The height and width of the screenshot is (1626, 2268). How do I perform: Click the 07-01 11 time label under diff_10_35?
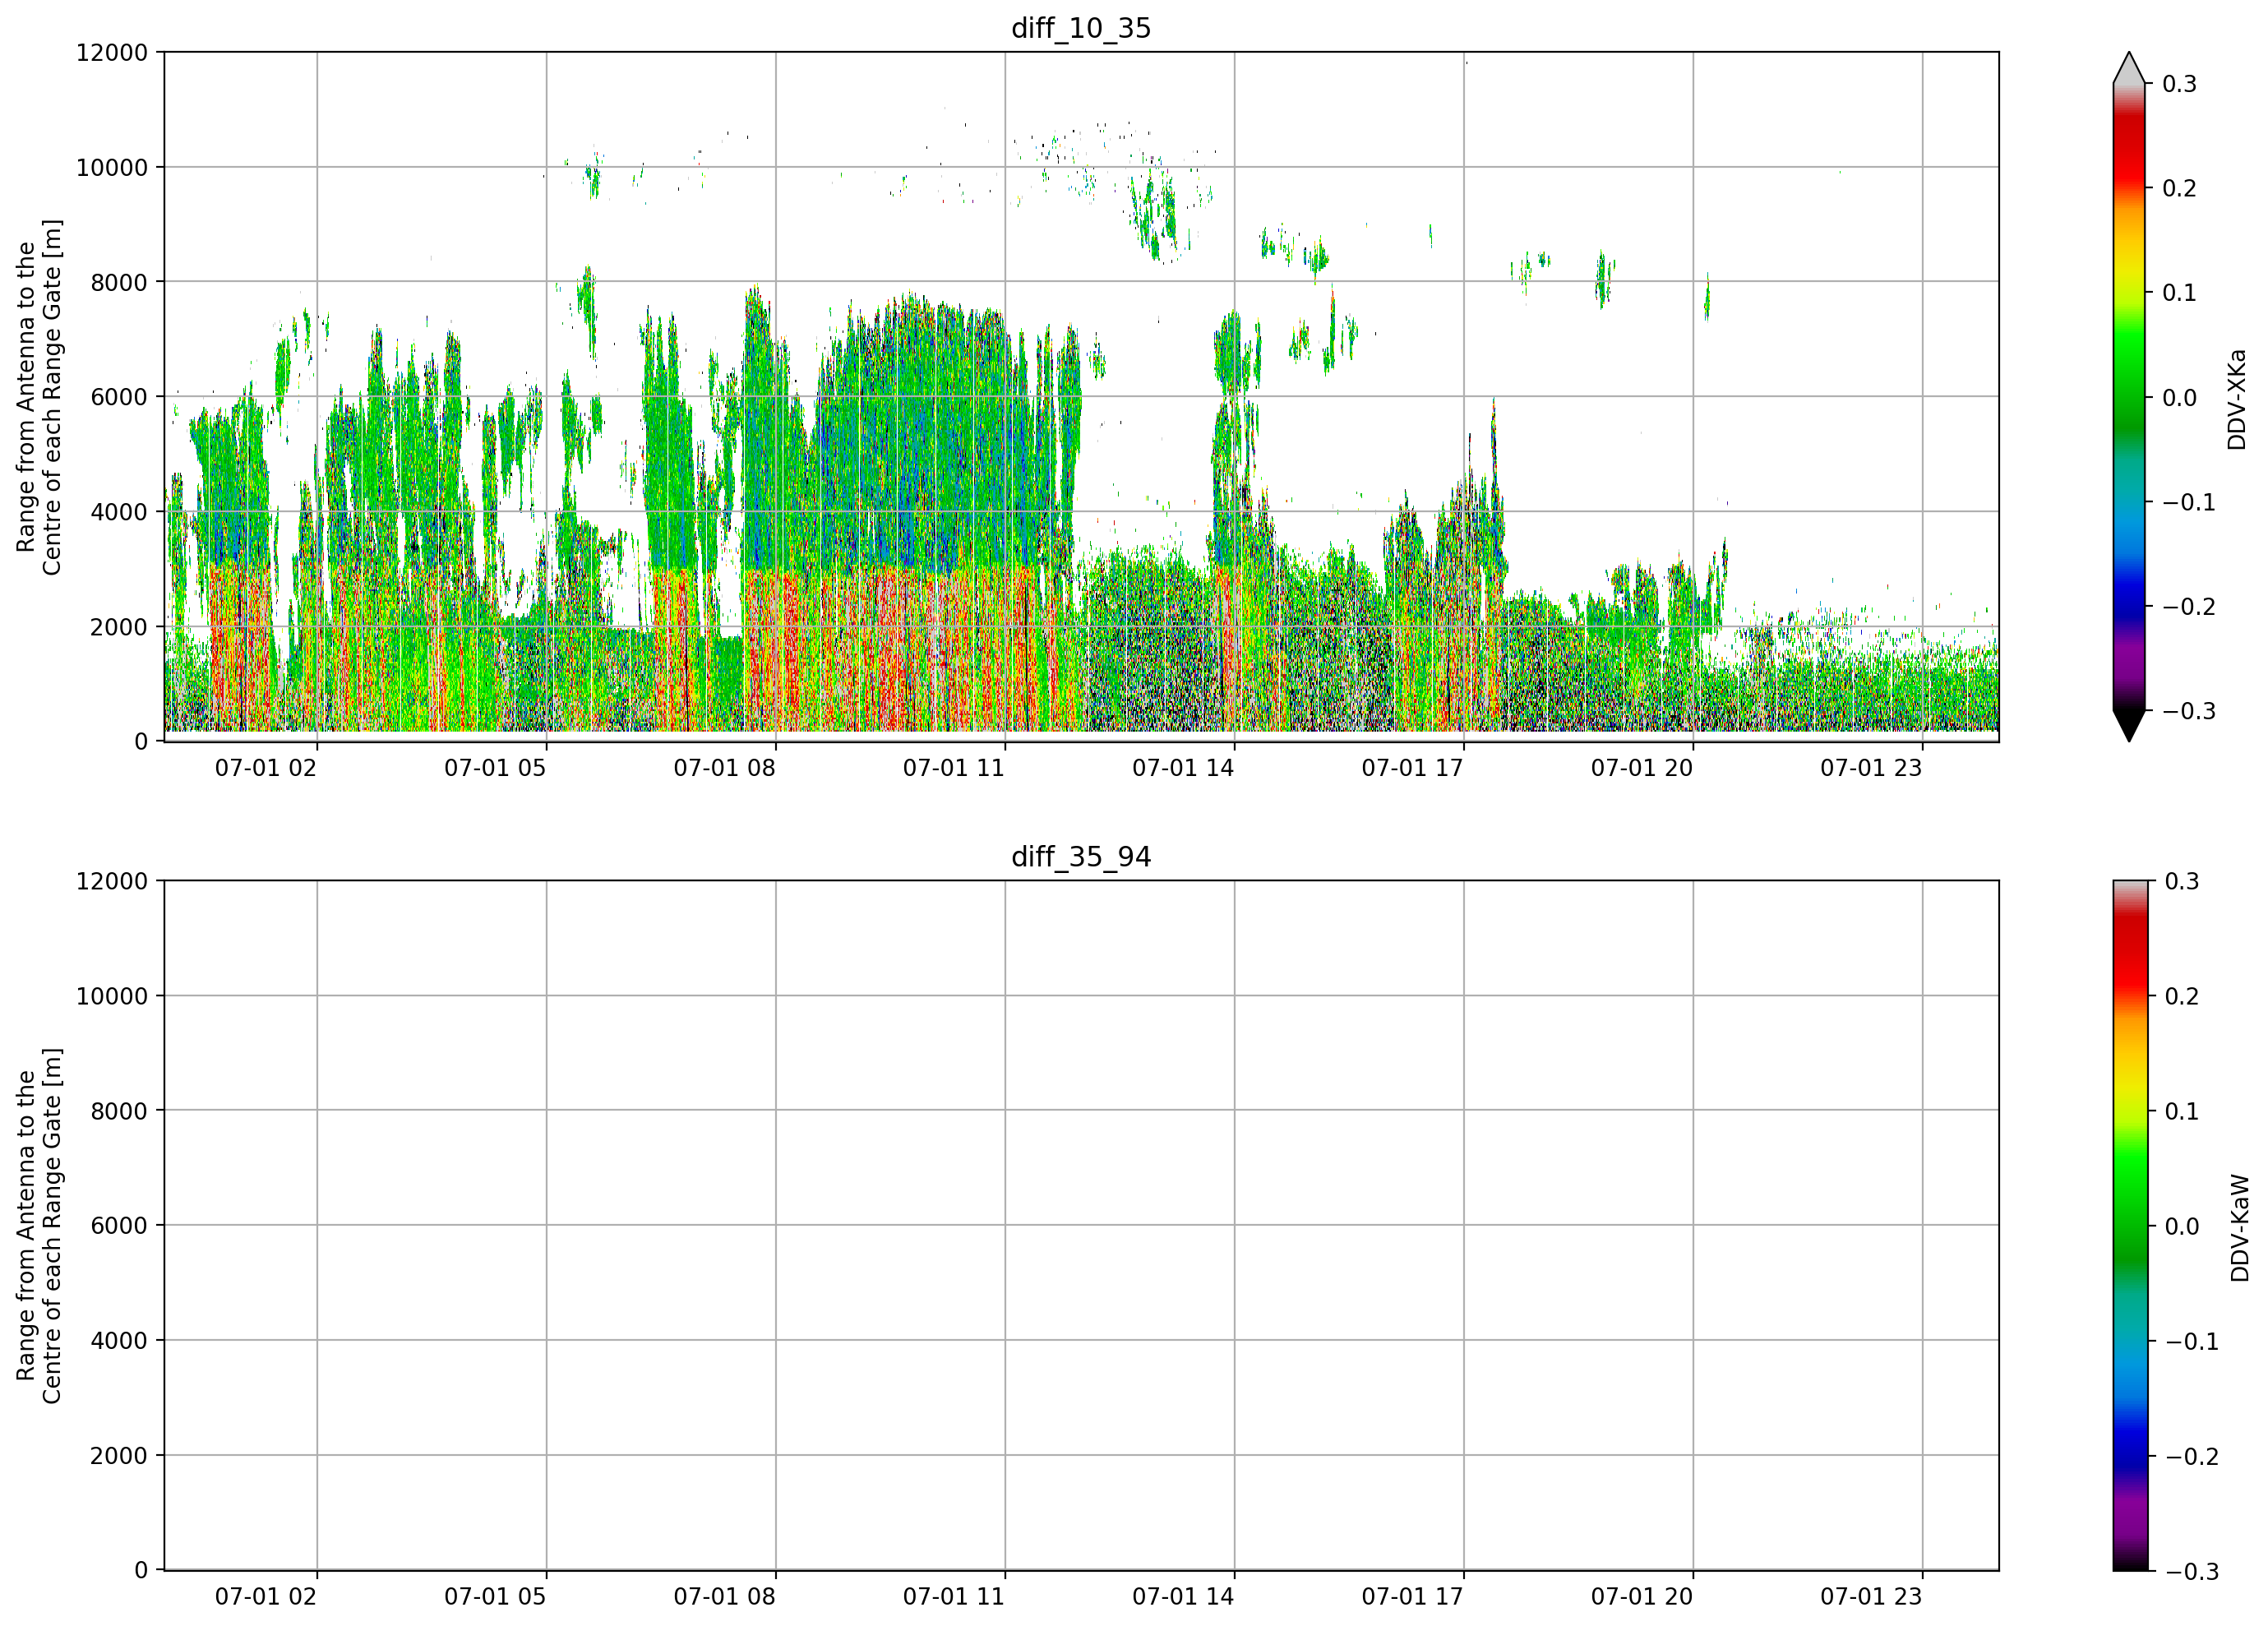click(x=954, y=768)
